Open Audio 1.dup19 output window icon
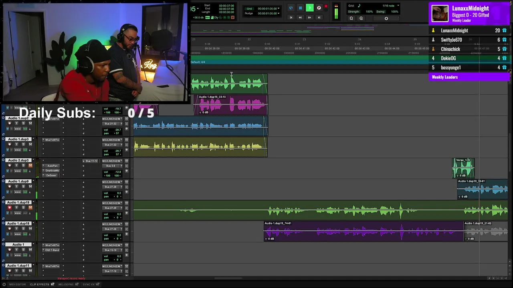The width and height of the screenshot is (513, 288). click(x=127, y=203)
